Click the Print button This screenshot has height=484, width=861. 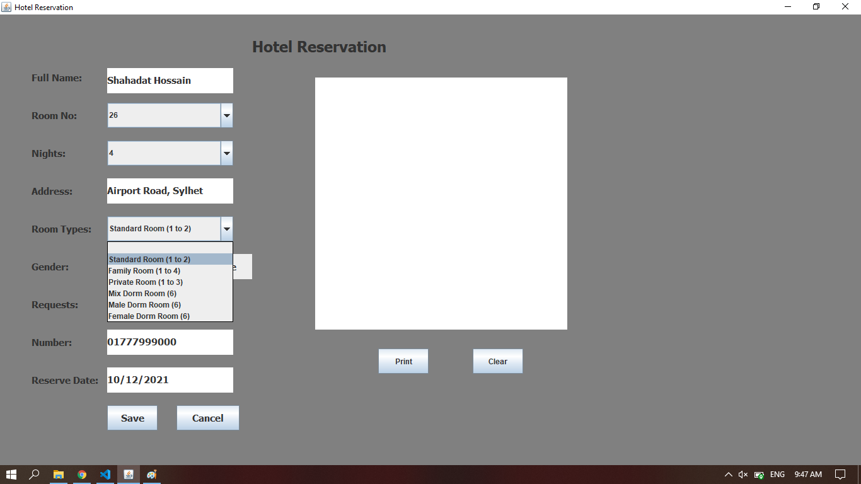(x=403, y=361)
